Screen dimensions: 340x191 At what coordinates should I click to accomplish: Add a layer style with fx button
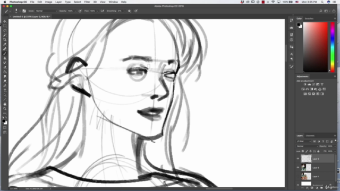click(307, 188)
